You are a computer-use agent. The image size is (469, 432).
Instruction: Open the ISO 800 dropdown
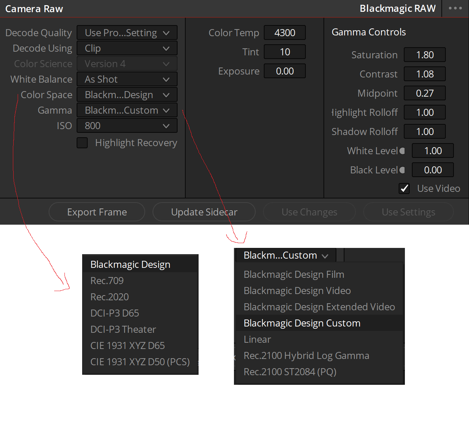(127, 126)
